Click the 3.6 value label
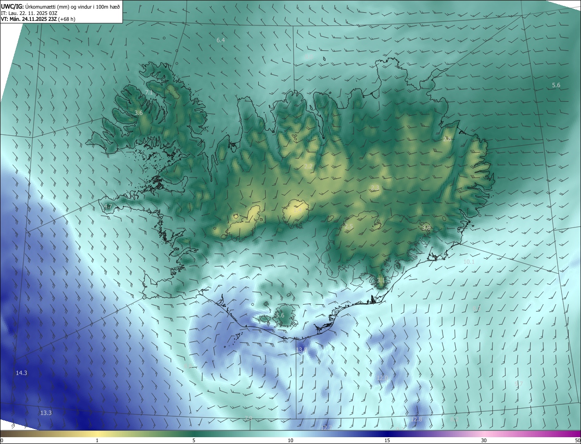Screen dimensions: 581x444 139,113
